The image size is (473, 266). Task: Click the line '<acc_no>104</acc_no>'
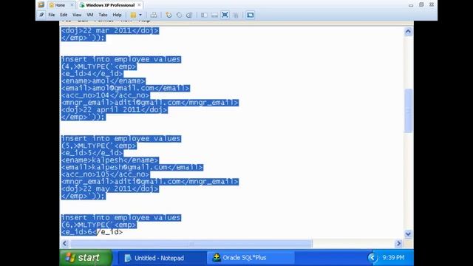coord(105,95)
